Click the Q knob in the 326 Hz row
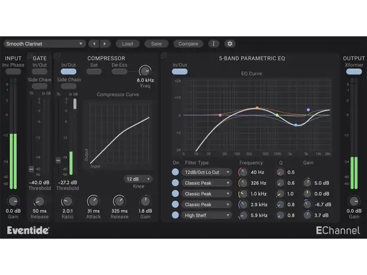 pos(280,183)
